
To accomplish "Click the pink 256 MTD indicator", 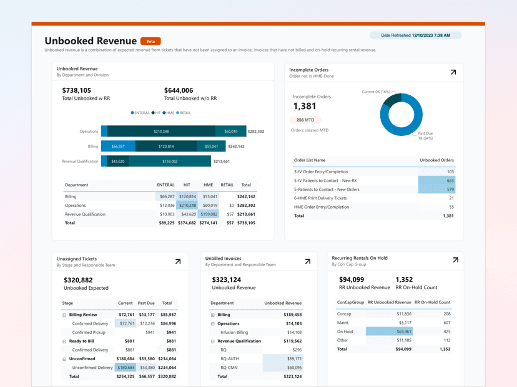I will click(x=305, y=120).
